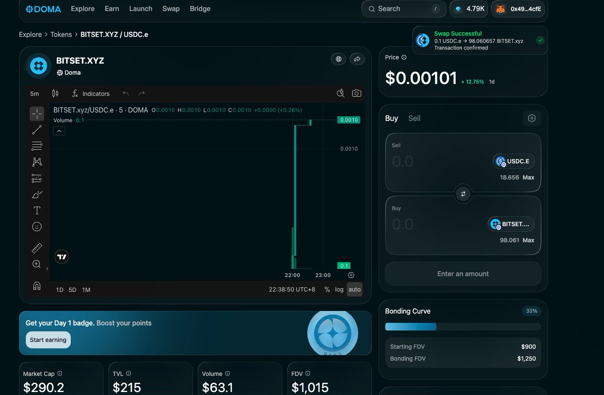604x395 pixels.
Task: Select the chart patterns tool
Action: point(37,162)
